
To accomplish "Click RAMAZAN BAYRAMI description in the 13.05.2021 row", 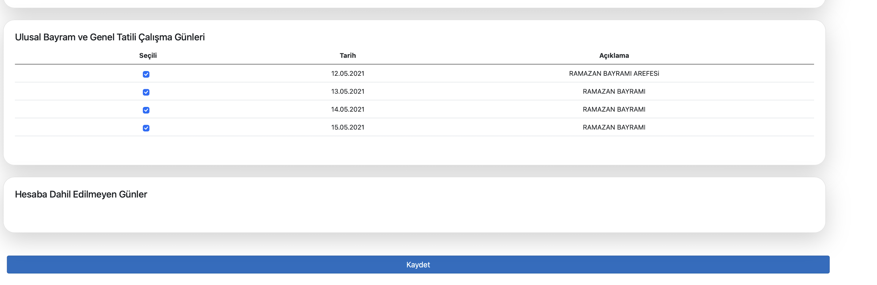I will pos(614,92).
